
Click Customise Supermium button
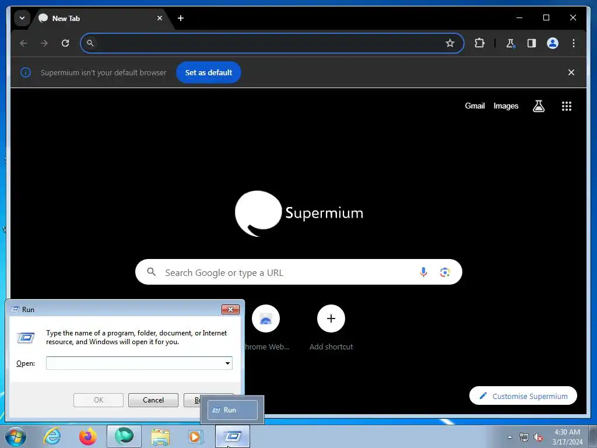[523, 396]
